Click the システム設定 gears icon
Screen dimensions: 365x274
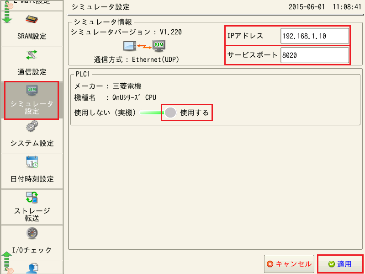(x=32, y=127)
